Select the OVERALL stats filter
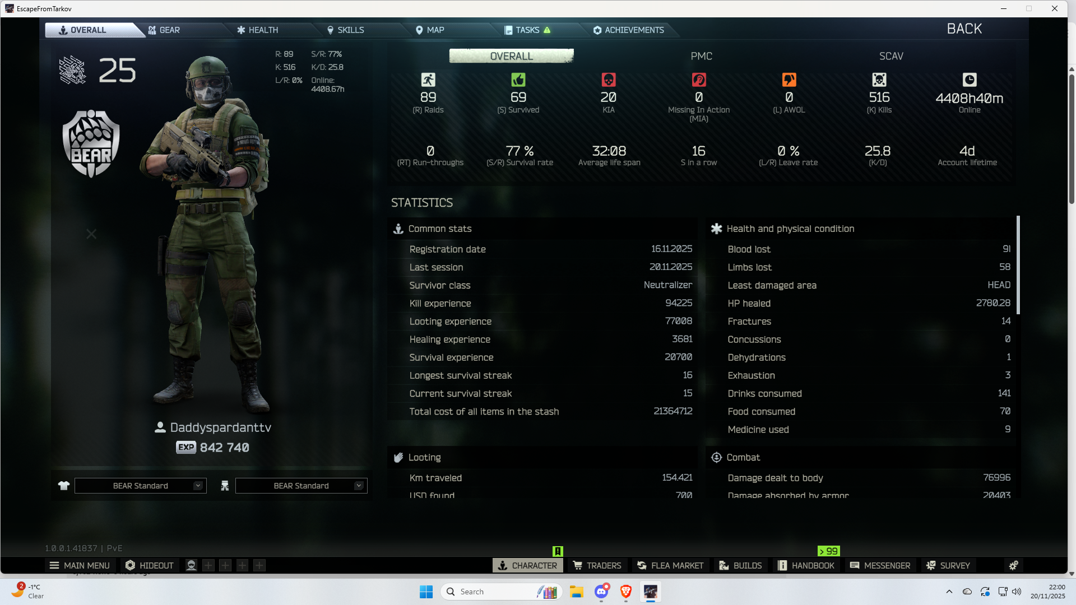Image resolution: width=1076 pixels, height=605 pixels. click(511, 56)
